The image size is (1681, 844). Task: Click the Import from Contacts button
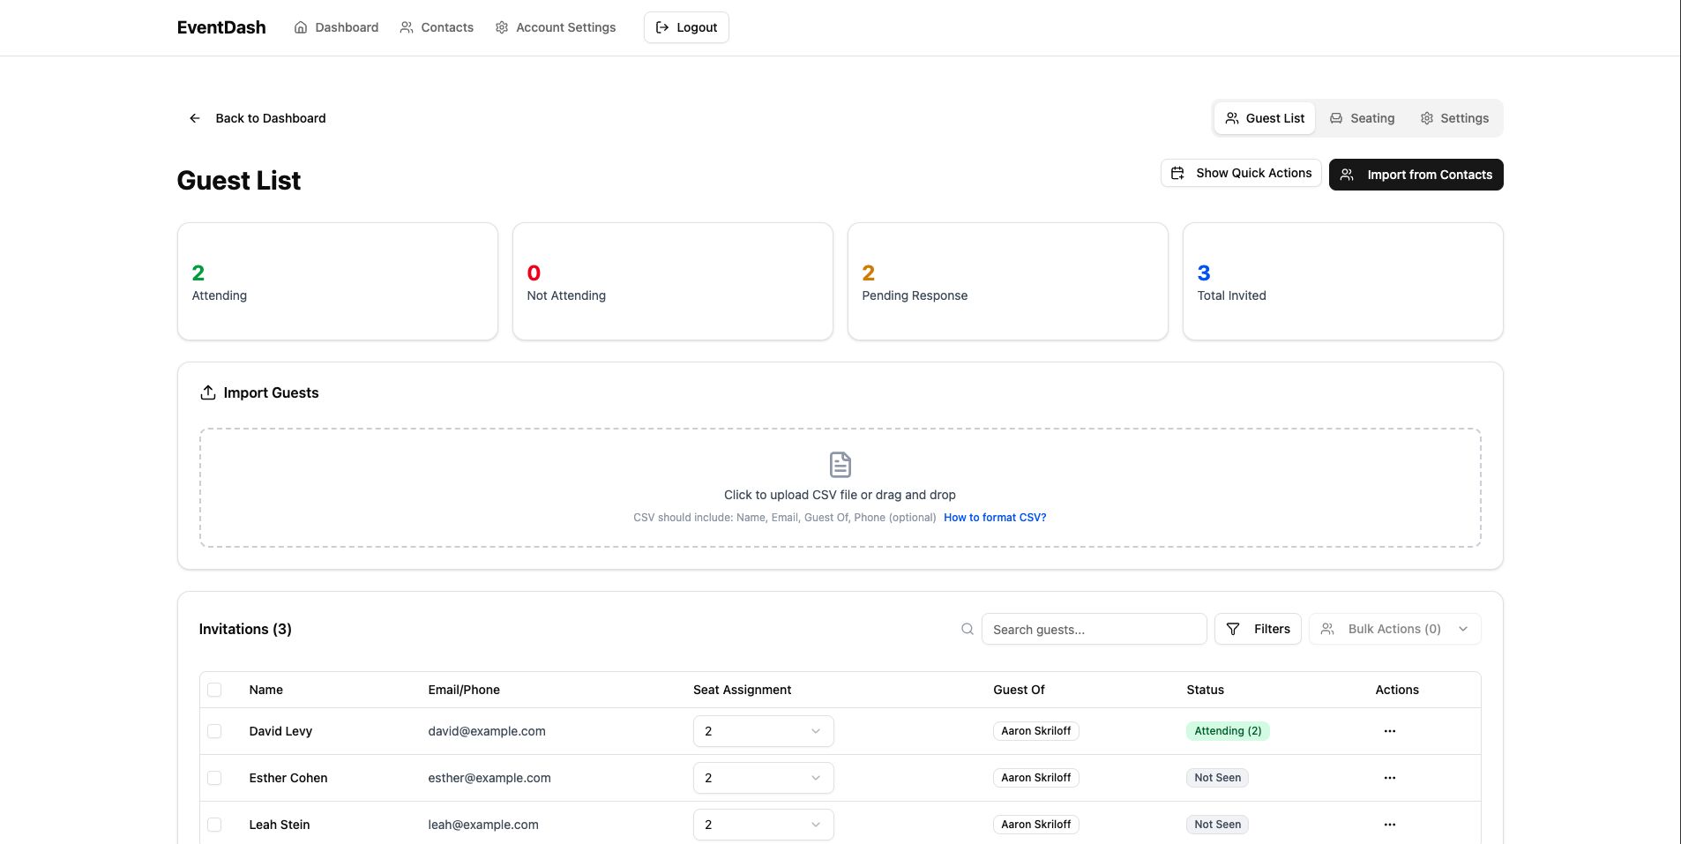(x=1416, y=175)
